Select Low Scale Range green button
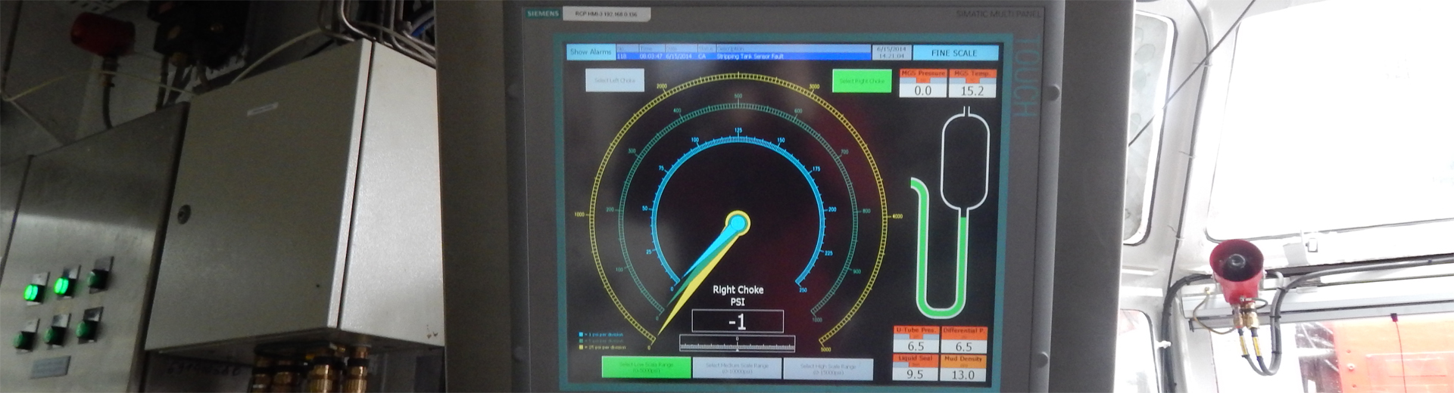Viewport: 1454px width, 393px height. click(645, 367)
